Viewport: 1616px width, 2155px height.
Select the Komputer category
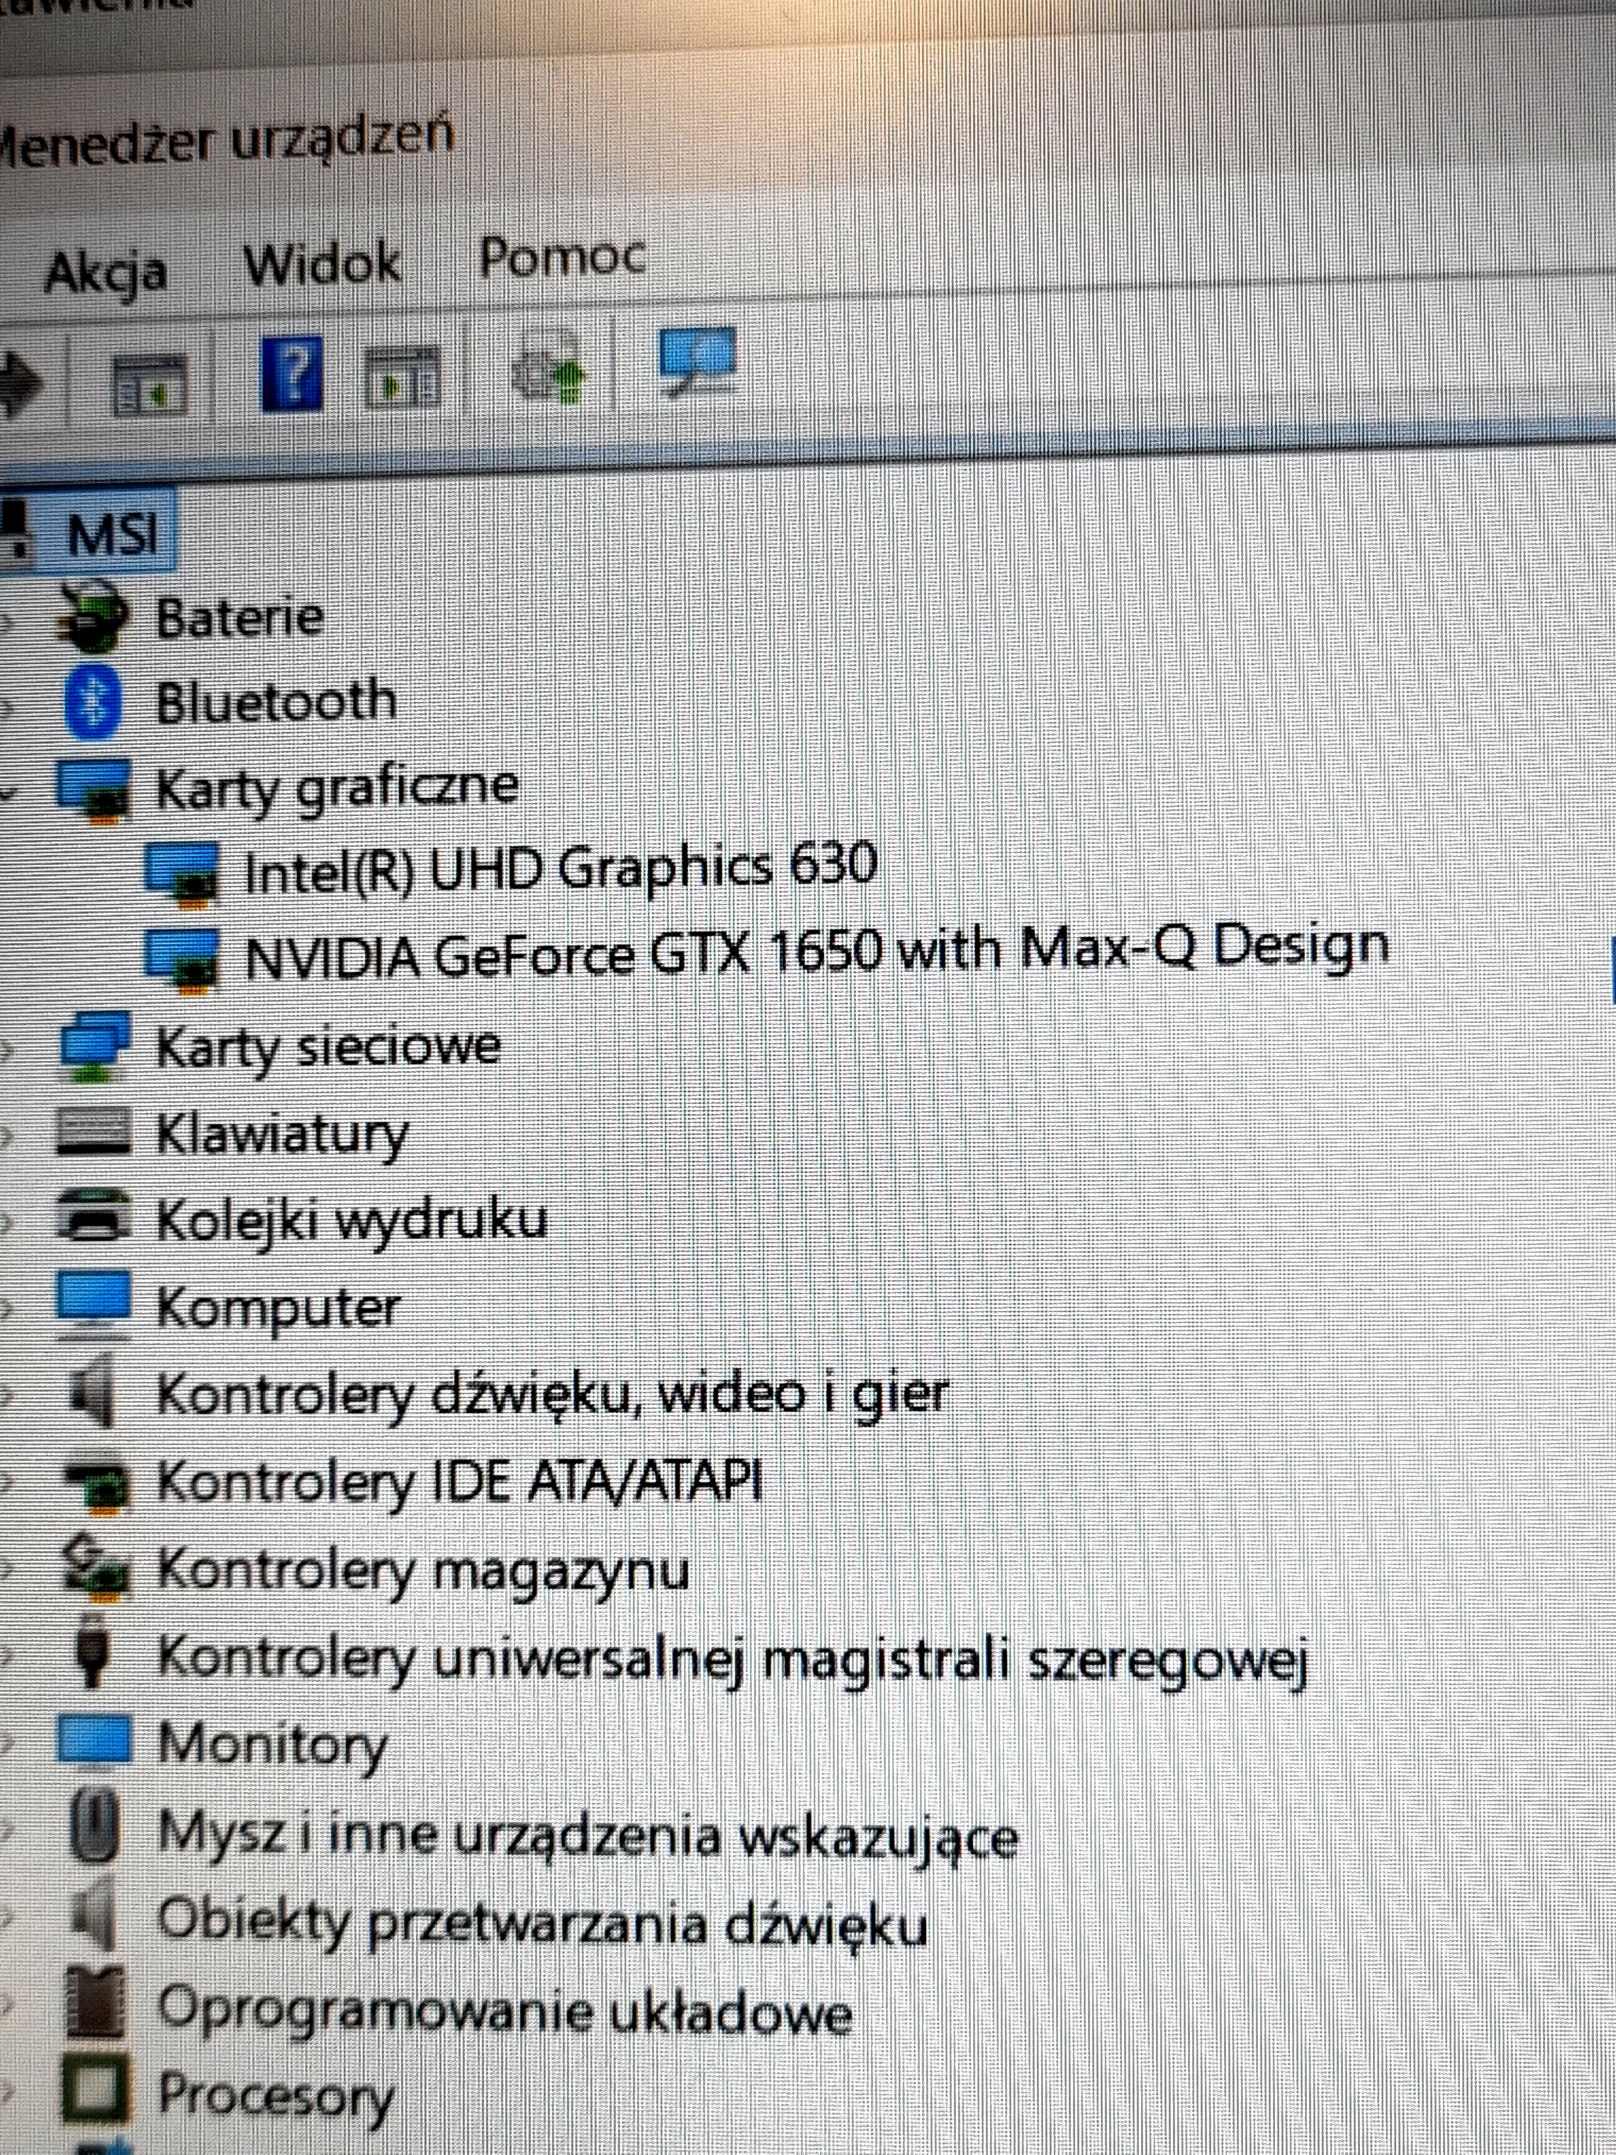click(x=278, y=1307)
